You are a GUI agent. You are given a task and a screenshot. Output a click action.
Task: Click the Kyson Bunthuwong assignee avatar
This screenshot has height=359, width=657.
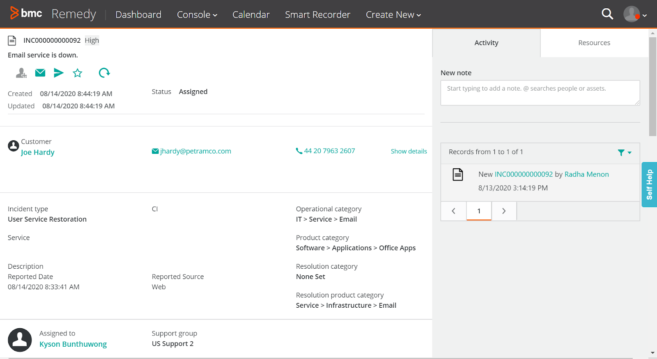click(x=20, y=340)
